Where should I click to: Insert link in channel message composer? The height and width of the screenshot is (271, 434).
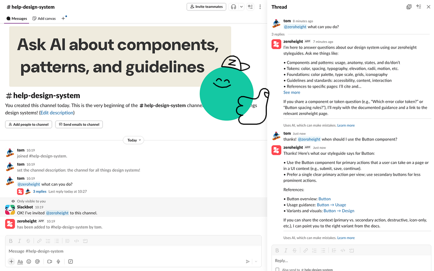point(39,241)
